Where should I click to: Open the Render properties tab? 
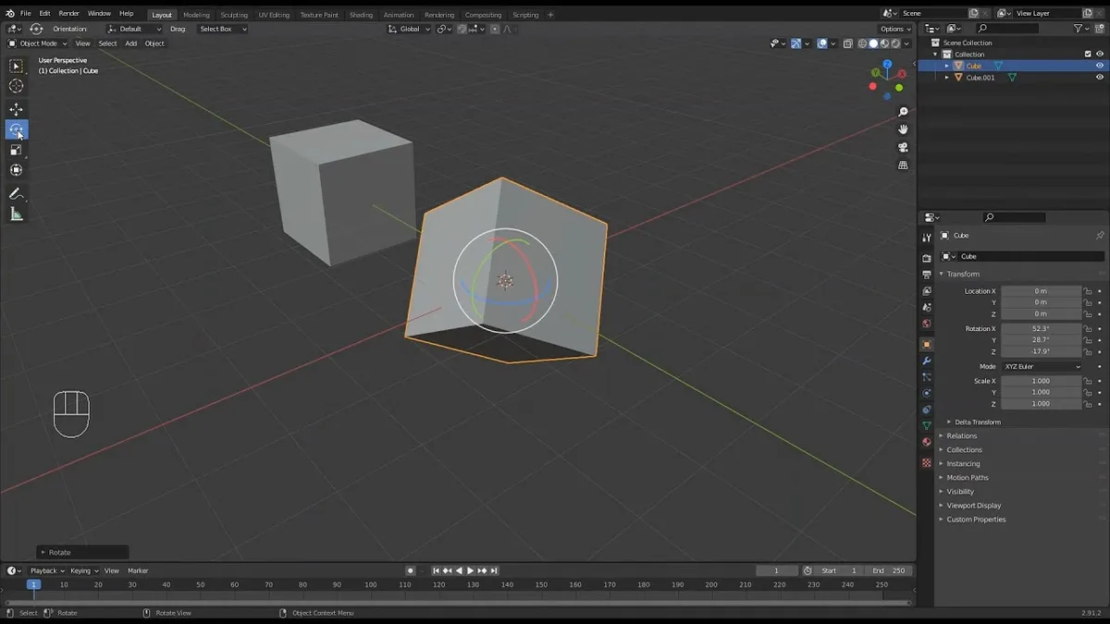click(x=926, y=258)
